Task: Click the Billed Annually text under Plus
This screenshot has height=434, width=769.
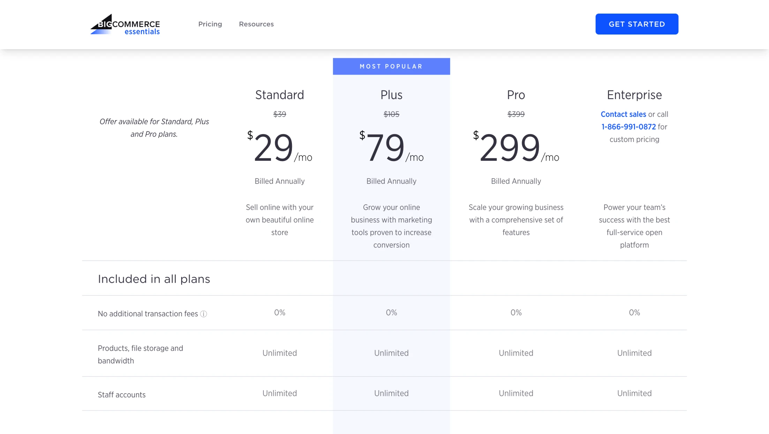Action: [391, 181]
